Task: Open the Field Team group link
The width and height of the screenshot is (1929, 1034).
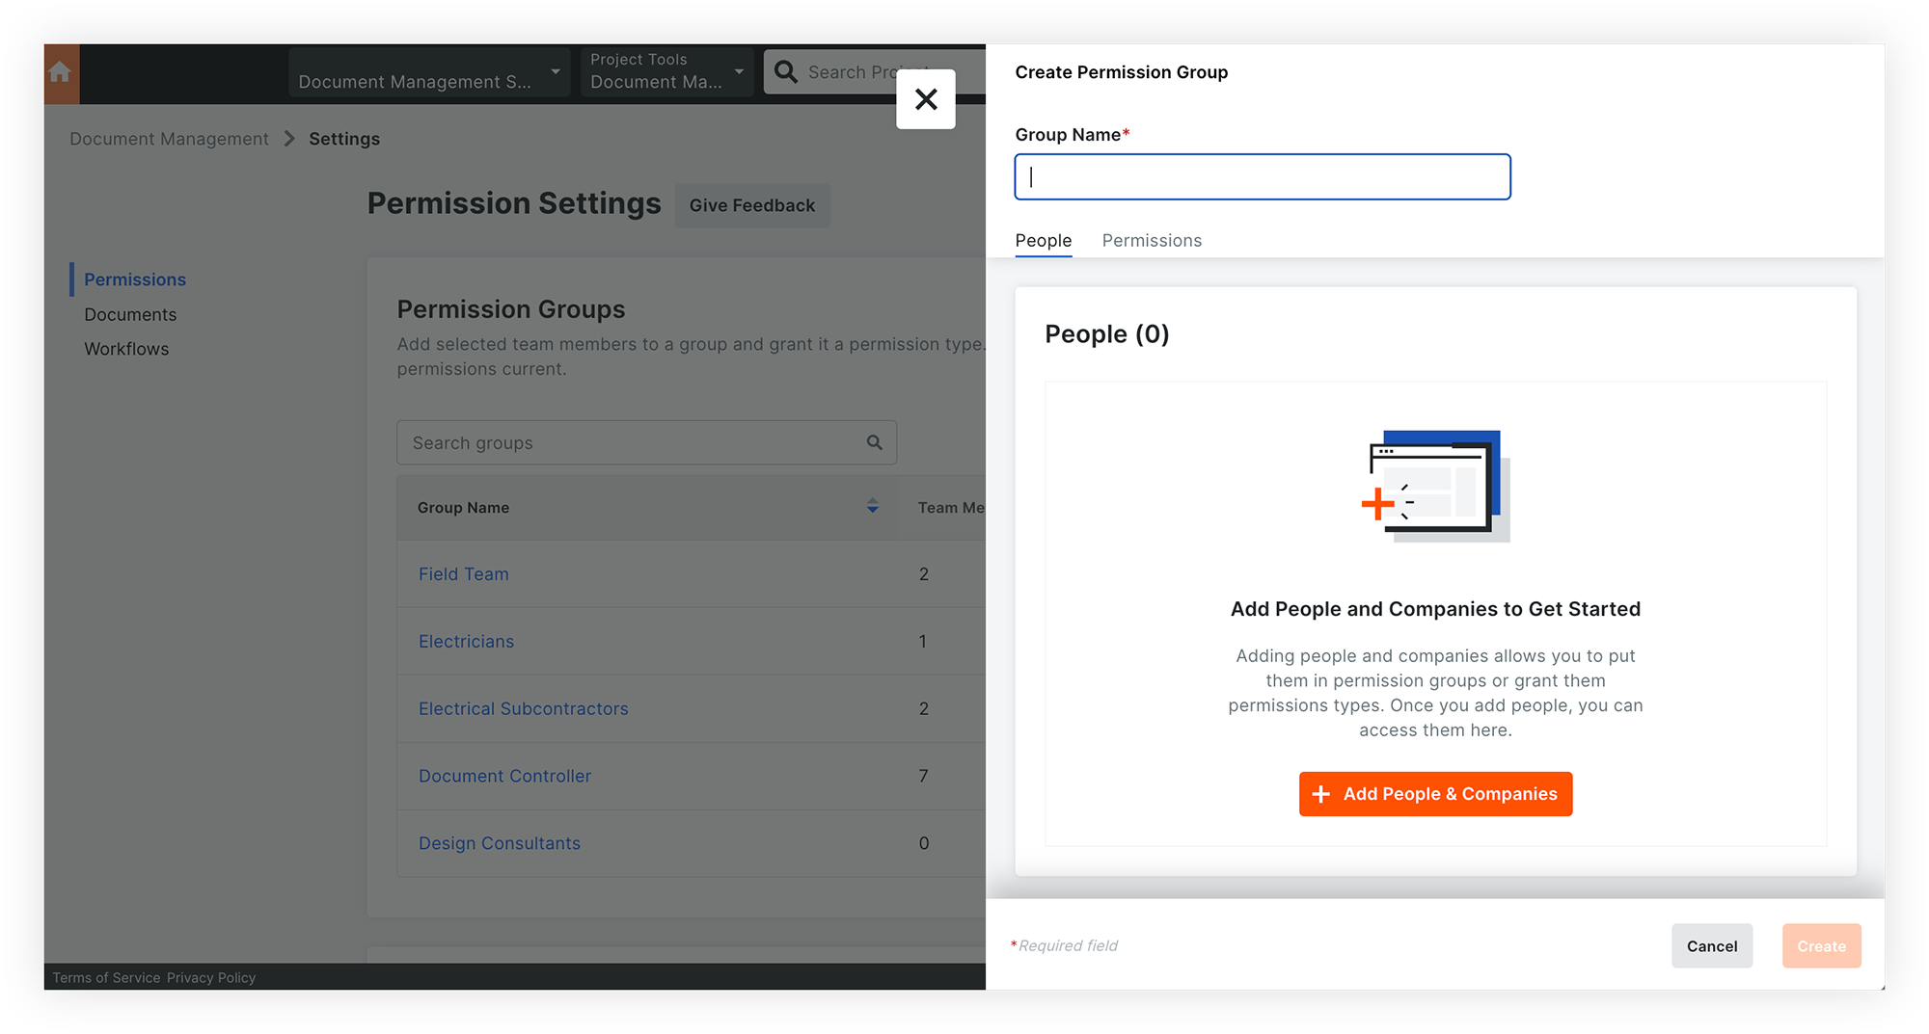Action: tap(463, 574)
